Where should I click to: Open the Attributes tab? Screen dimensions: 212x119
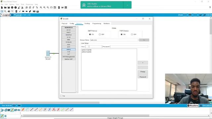tap(107, 23)
